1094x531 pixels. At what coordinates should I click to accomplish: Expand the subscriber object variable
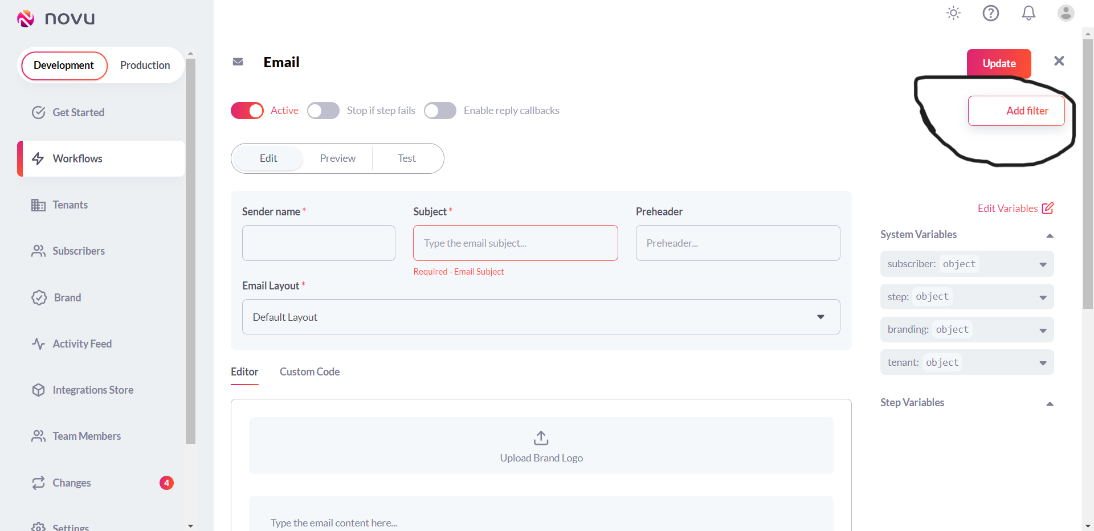[x=1043, y=264]
